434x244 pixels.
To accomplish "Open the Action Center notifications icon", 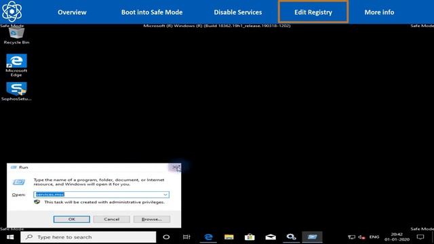I will click(x=420, y=237).
